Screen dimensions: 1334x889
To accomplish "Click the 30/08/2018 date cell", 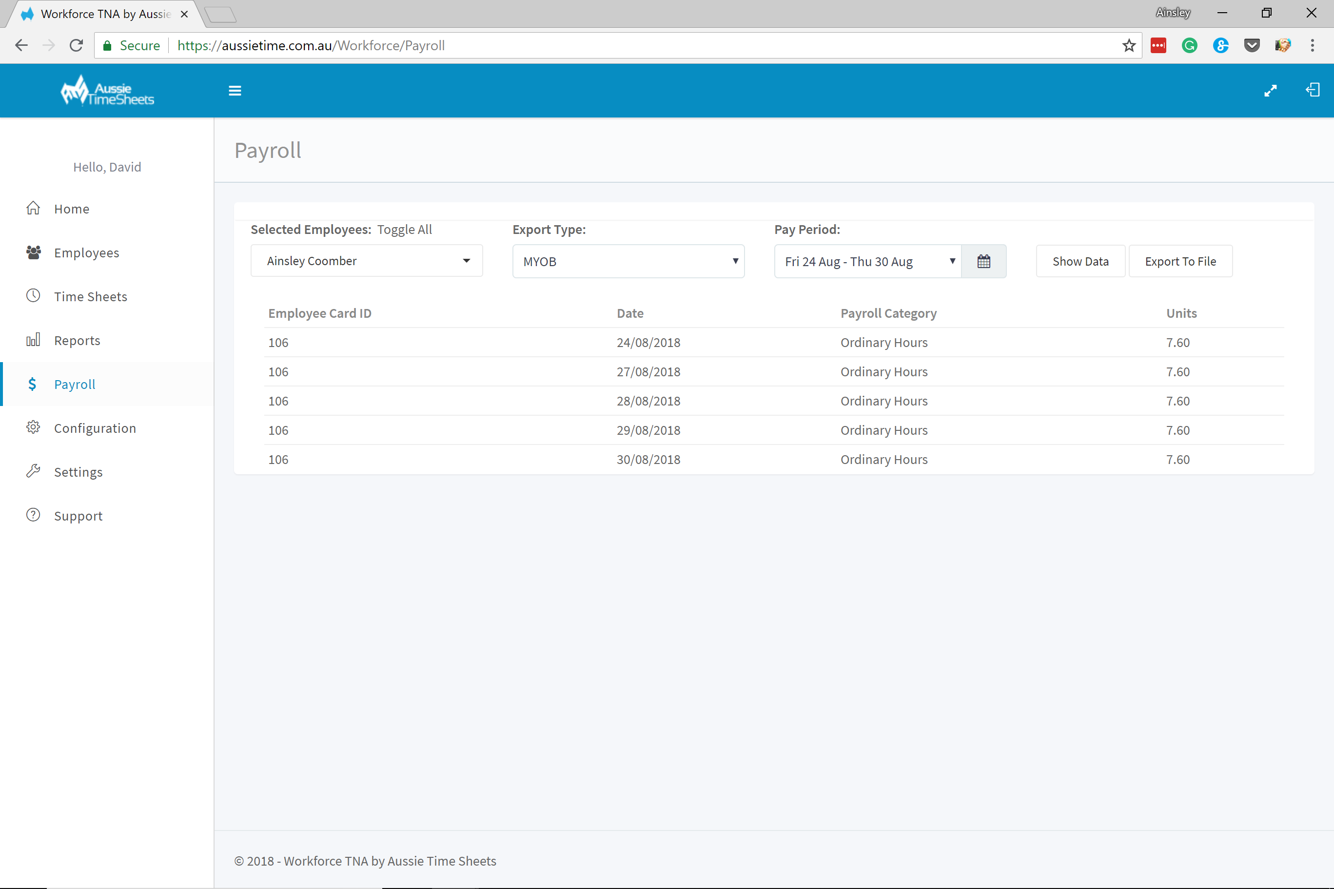I will pos(648,459).
